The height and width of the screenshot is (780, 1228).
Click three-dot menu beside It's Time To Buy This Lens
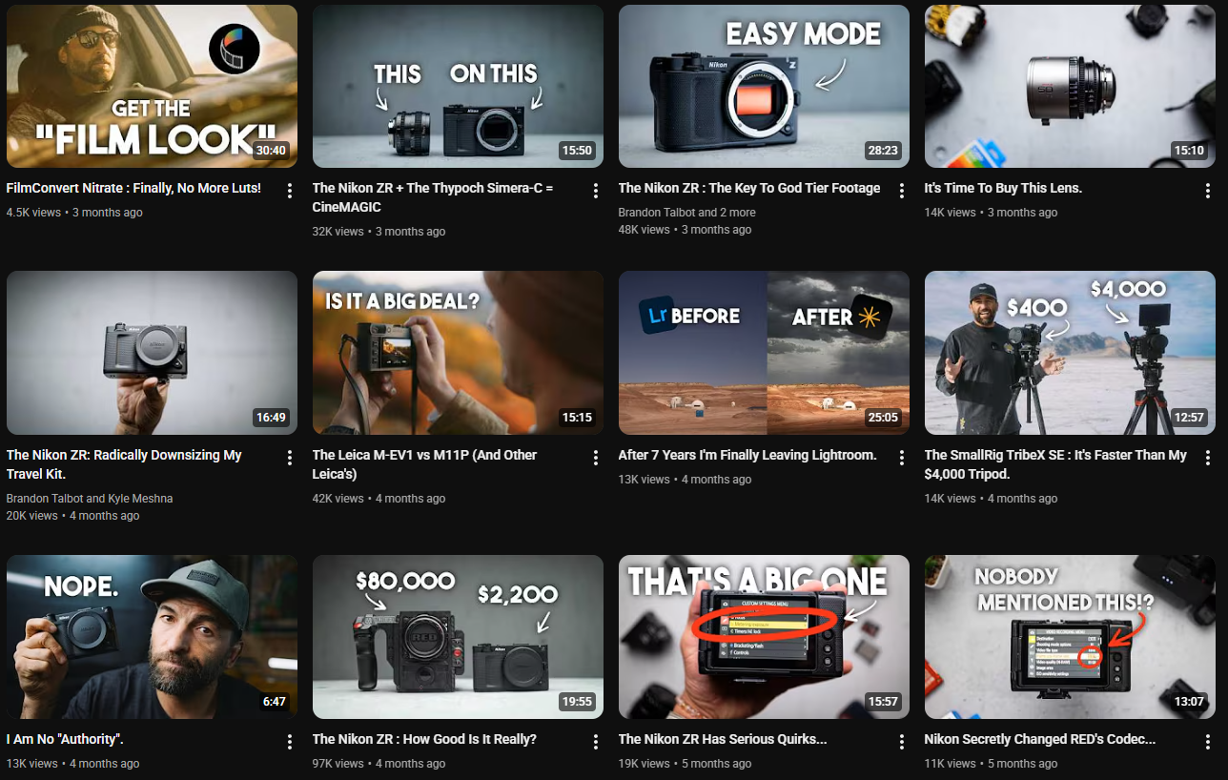pos(1208,191)
